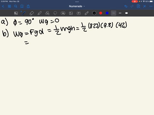Tap the three-dot multitasking handle
This screenshot has height=115, width=154.
(77, 2)
